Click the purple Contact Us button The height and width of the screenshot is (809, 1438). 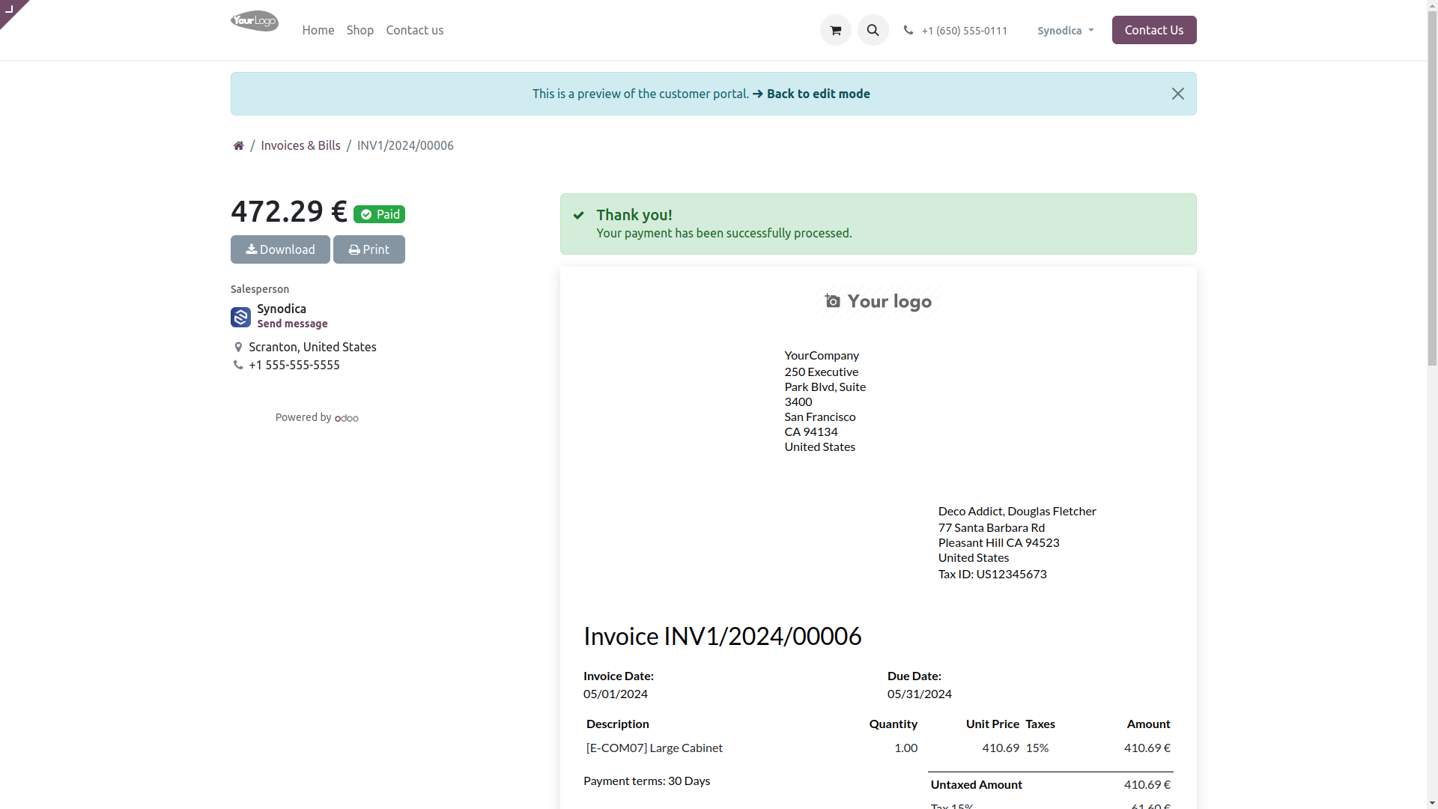tap(1153, 30)
